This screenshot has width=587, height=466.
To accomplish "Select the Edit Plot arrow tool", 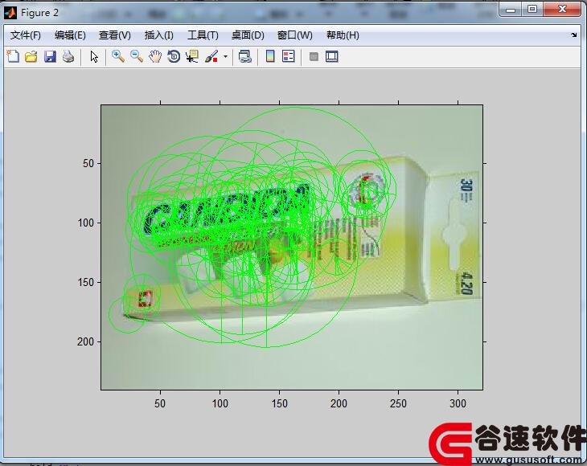I will [x=94, y=56].
